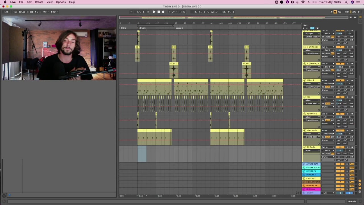Arm the Arrangement Record button

(163, 12)
